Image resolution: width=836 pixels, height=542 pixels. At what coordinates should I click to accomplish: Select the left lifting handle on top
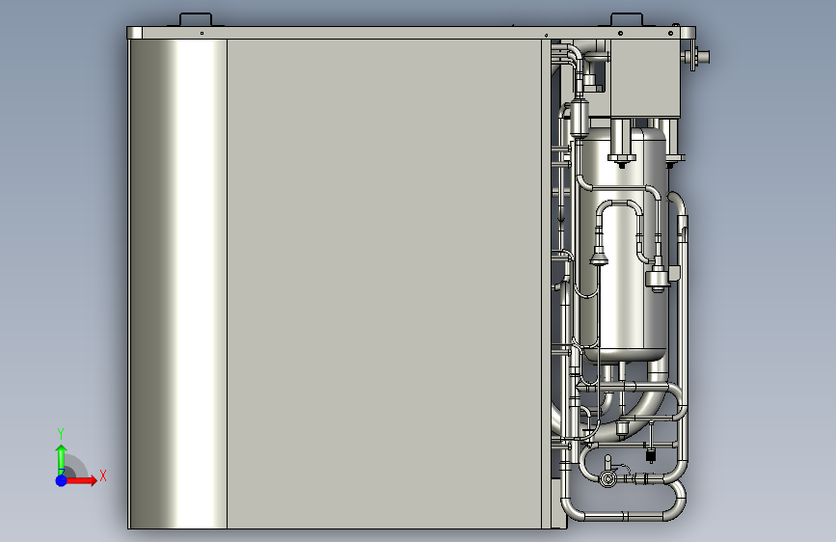(x=196, y=19)
